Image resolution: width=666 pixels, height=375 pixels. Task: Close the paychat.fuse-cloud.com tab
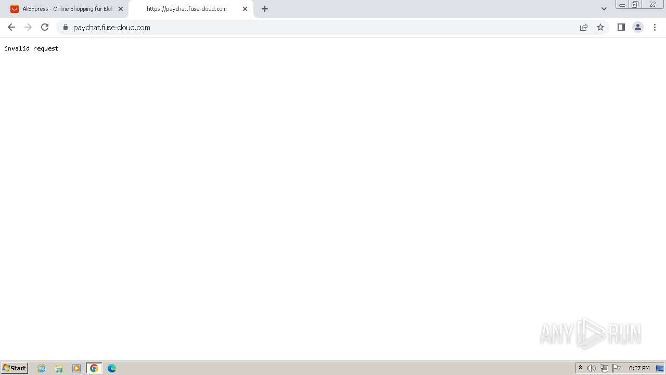(245, 9)
